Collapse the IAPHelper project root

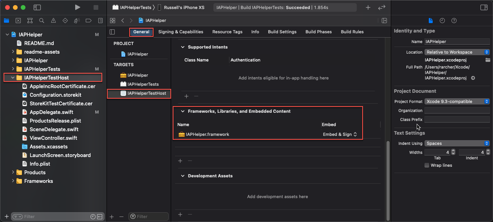[x=7, y=34]
